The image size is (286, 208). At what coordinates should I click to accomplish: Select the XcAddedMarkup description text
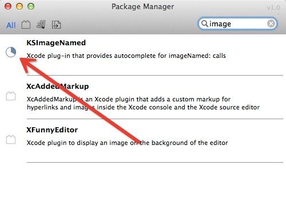pos(143,103)
